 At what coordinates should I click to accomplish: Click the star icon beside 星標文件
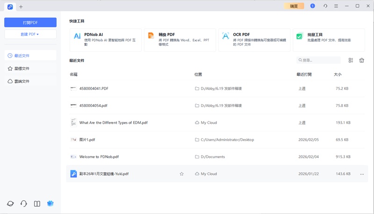tap(10, 69)
